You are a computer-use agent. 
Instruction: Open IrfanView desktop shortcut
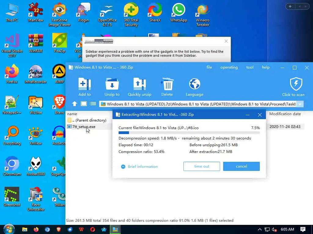pos(35,13)
